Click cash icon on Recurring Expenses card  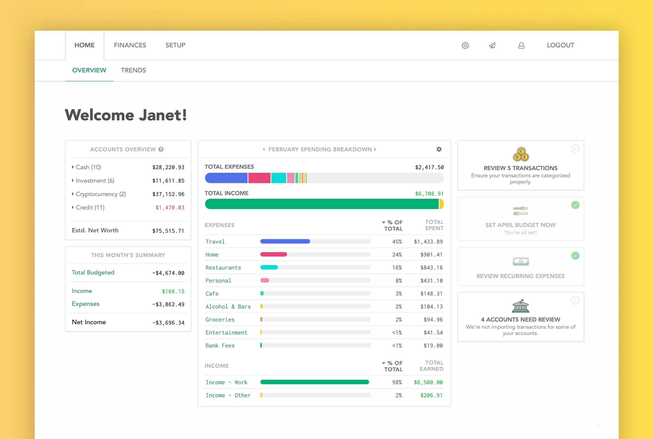coord(520,262)
